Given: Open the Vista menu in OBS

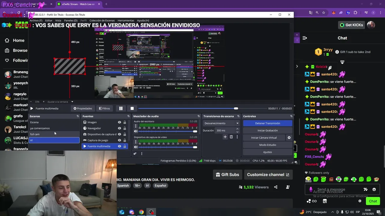Looking at the screenshot, I should point(58,20).
